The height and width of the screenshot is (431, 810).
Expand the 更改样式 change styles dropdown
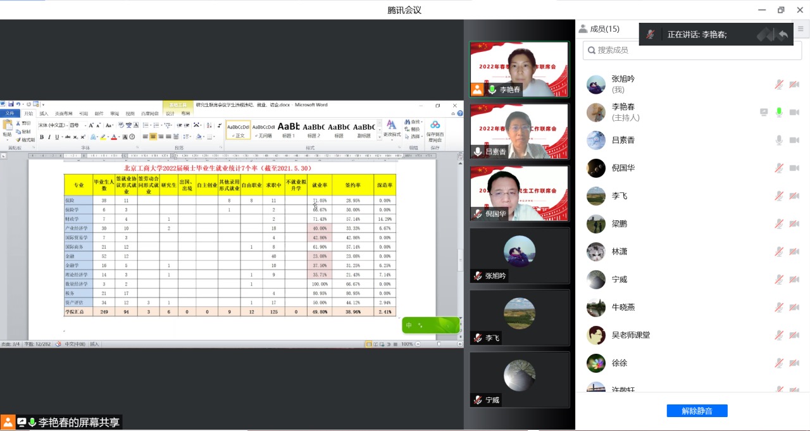pos(391,129)
